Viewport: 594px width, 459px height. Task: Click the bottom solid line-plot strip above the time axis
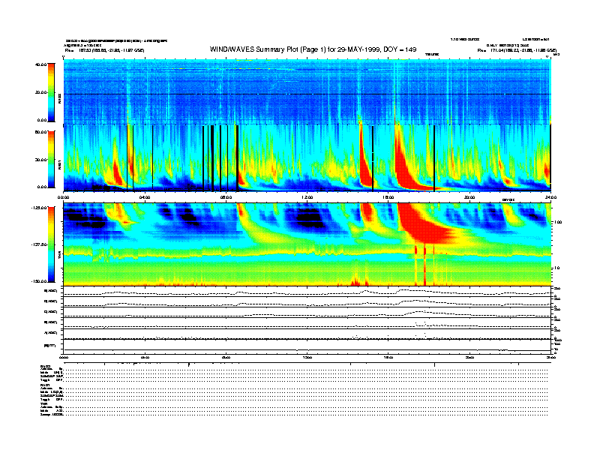(x=307, y=347)
